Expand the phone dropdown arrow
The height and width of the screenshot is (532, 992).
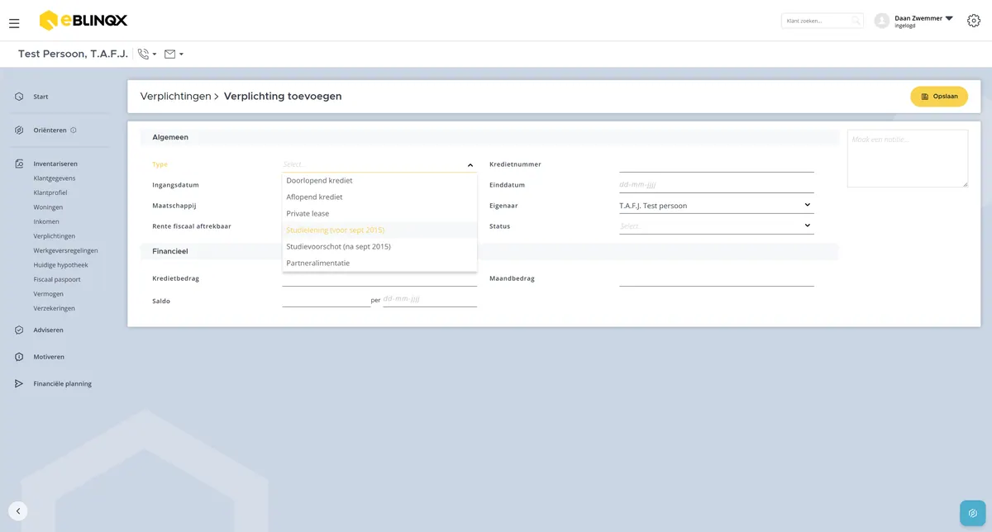coord(155,55)
